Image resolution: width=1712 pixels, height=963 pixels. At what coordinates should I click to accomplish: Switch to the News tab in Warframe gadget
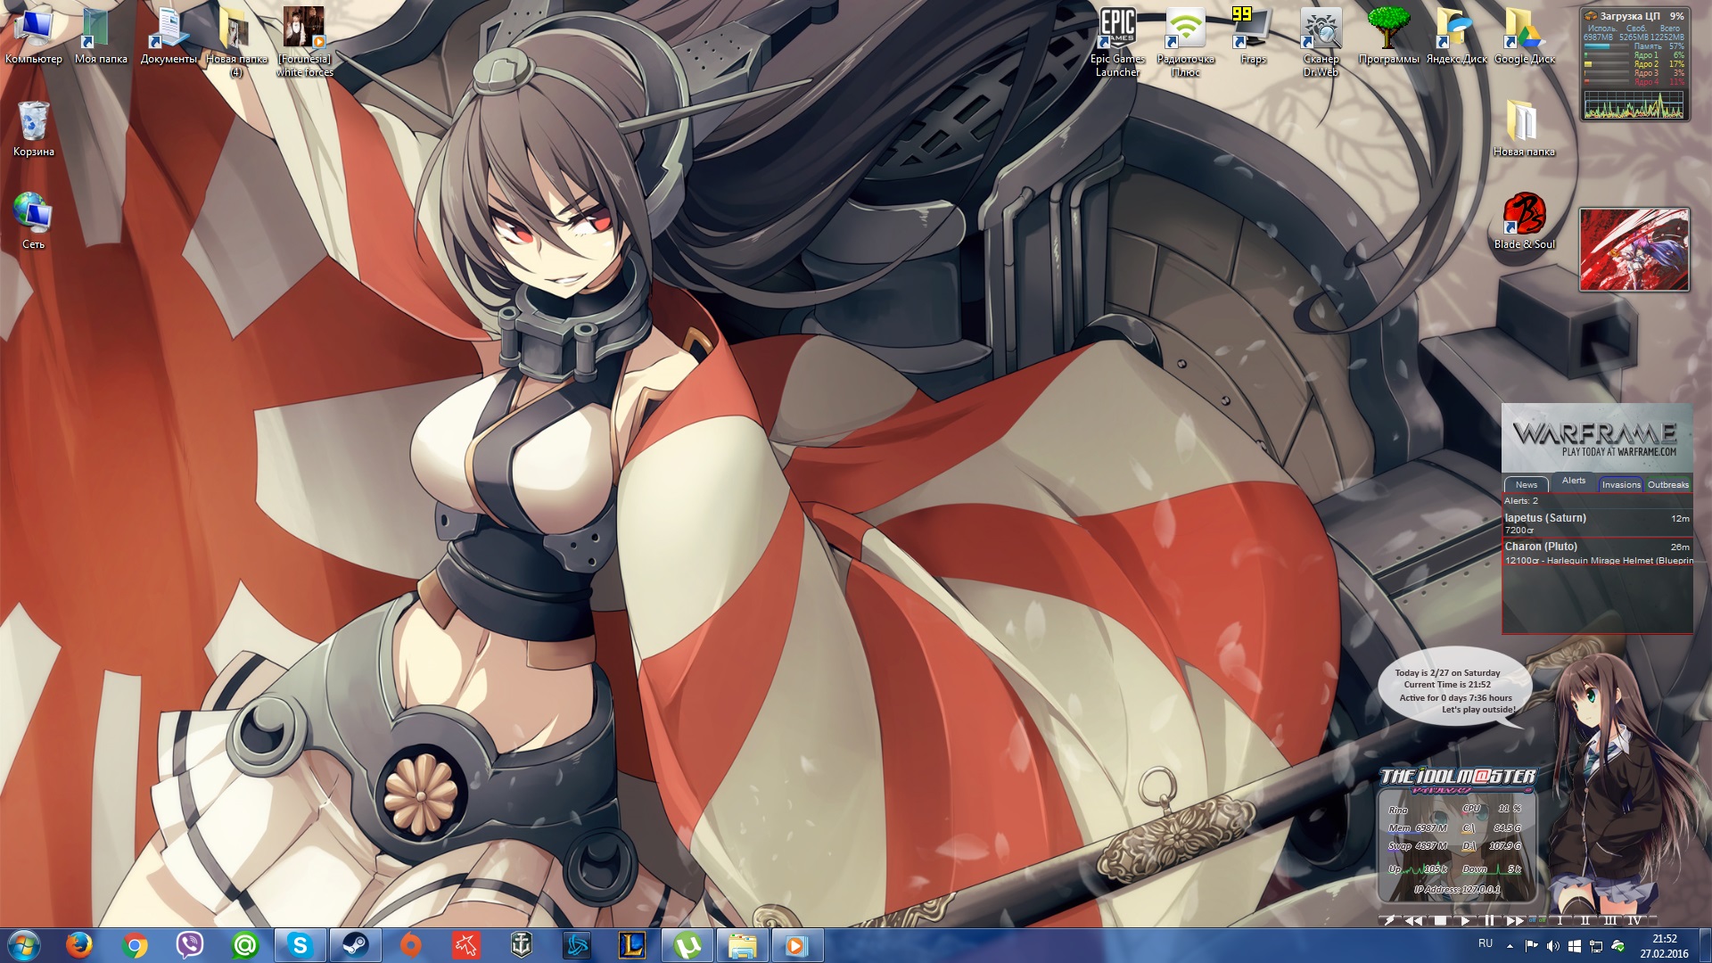click(1527, 485)
